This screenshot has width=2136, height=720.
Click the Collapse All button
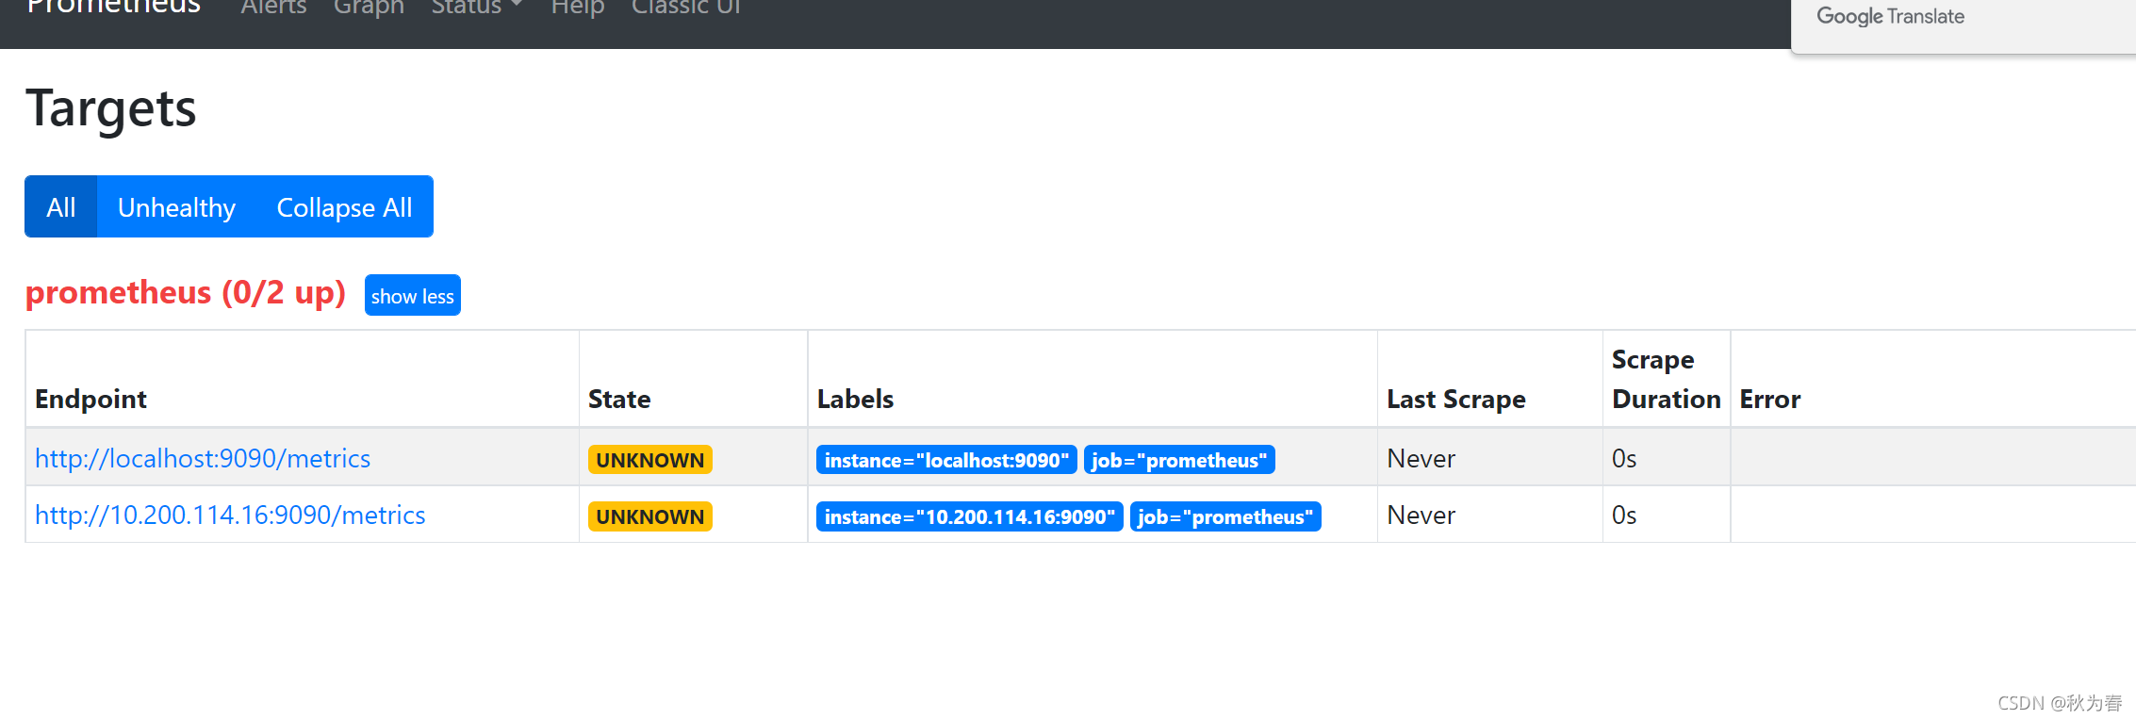point(344,206)
